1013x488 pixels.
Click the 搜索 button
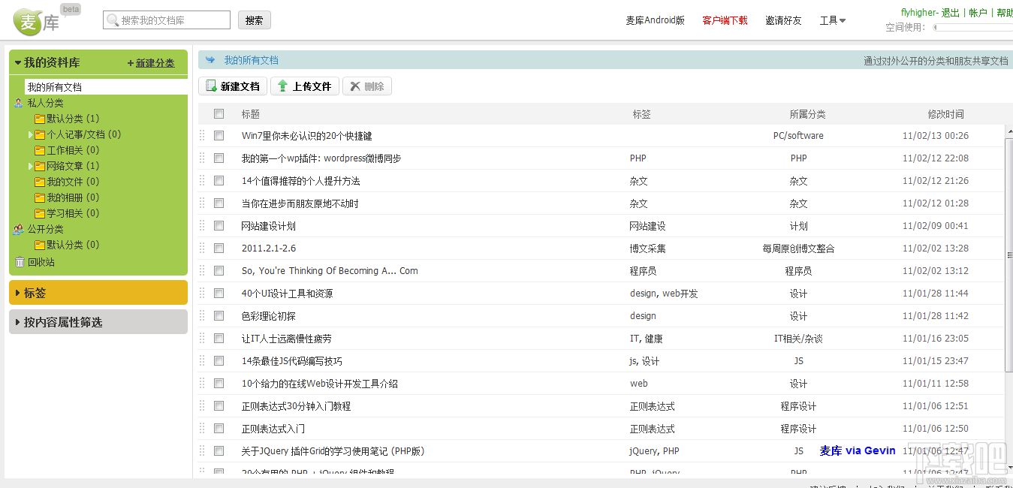(255, 20)
